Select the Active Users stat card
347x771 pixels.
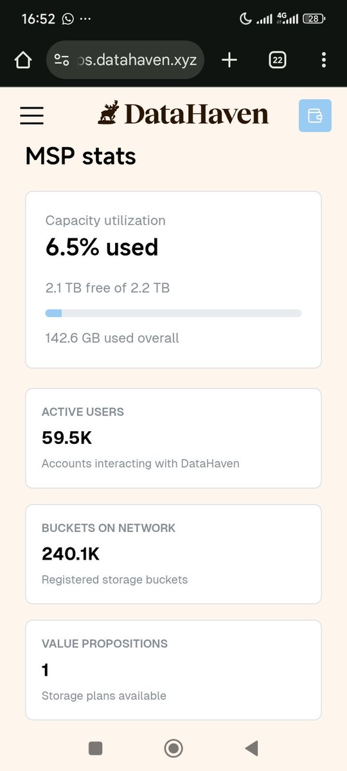tap(173, 438)
